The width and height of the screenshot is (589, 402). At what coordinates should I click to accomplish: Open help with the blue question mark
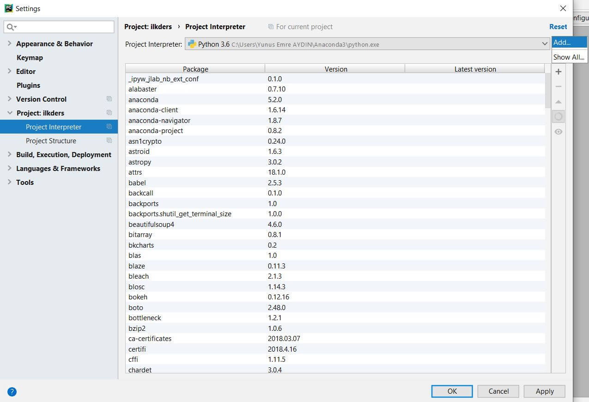pyautogui.click(x=12, y=392)
